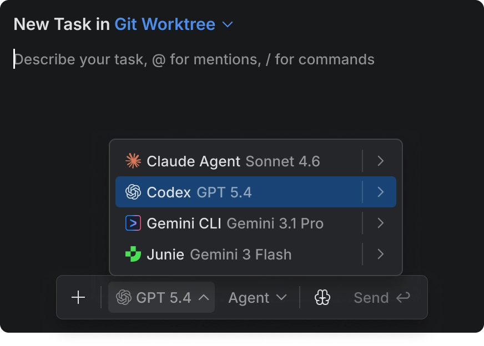484x346 pixels.
Task: Click the enter arrow icon beside Send
Action: click(403, 298)
